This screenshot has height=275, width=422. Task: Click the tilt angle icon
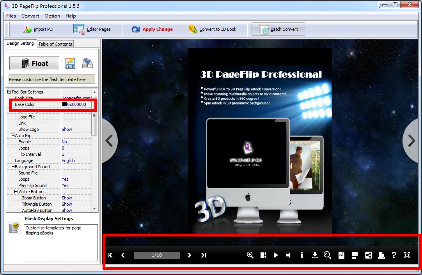pyautogui.click(x=264, y=255)
